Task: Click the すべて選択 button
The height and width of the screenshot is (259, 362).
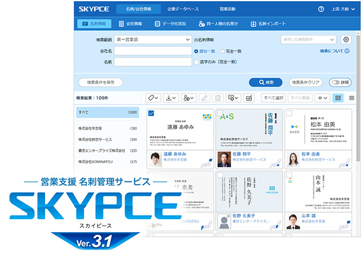Action: point(273,98)
